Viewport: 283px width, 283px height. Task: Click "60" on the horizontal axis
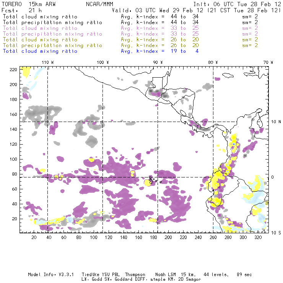coord(64,237)
